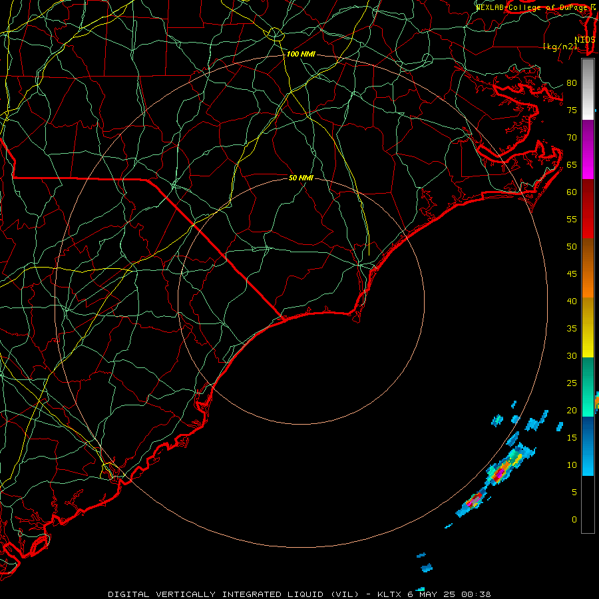Image resolution: width=599 pixels, height=599 pixels.
Task: Click the 50 NMI range ring label
Action: point(301,178)
